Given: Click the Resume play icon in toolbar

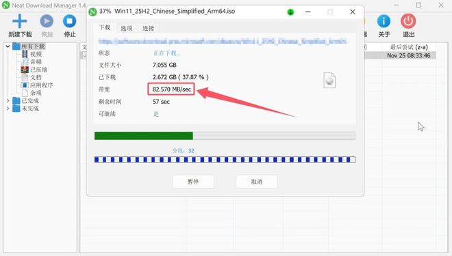Looking at the screenshot, I should pyautogui.click(x=47, y=21).
